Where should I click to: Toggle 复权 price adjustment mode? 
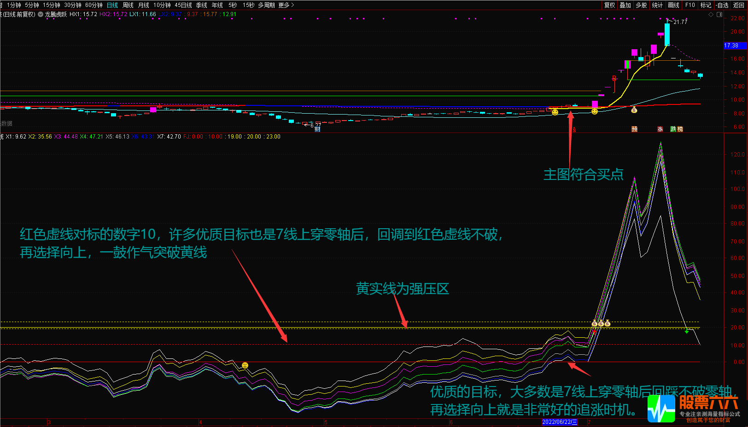pos(610,5)
